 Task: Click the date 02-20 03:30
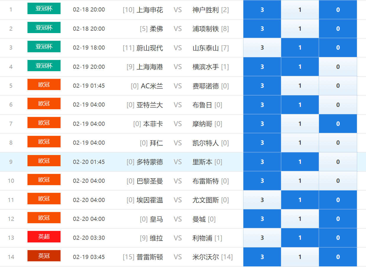coord(89,238)
